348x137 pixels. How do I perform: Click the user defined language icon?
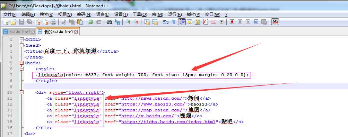click(x=189, y=22)
